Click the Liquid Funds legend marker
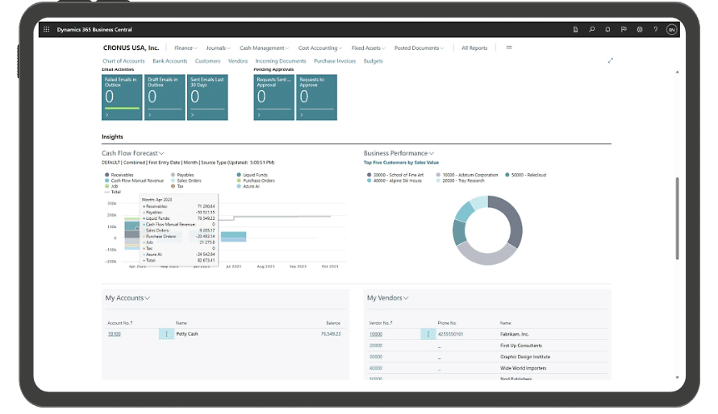This screenshot has width=718, height=414. pyautogui.click(x=239, y=175)
